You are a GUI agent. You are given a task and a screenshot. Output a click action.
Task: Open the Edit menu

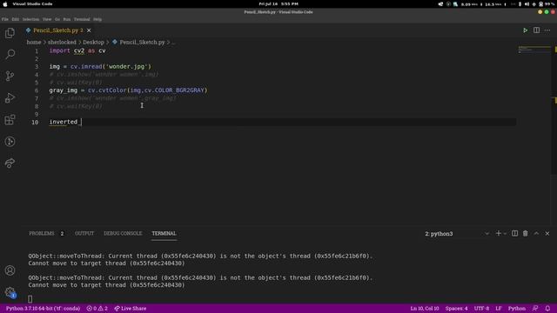(x=16, y=19)
